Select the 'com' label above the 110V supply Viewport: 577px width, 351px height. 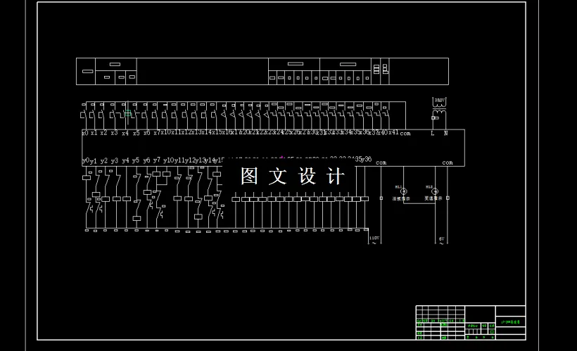coord(381,162)
